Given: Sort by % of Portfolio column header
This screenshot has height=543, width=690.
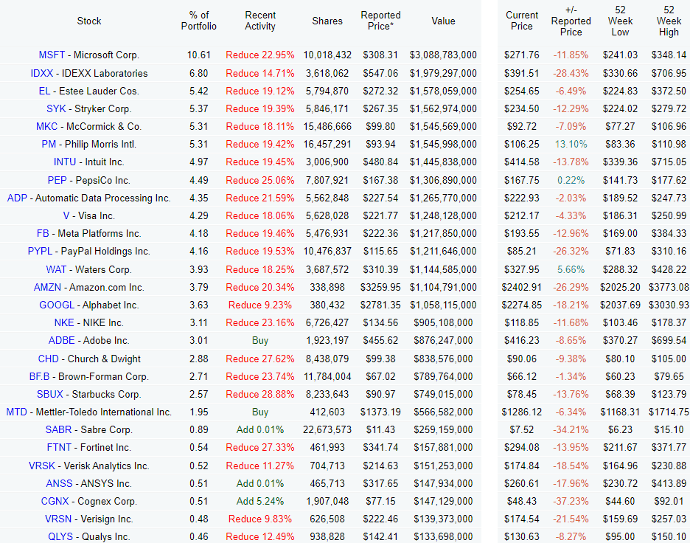Looking at the screenshot, I should [x=199, y=21].
